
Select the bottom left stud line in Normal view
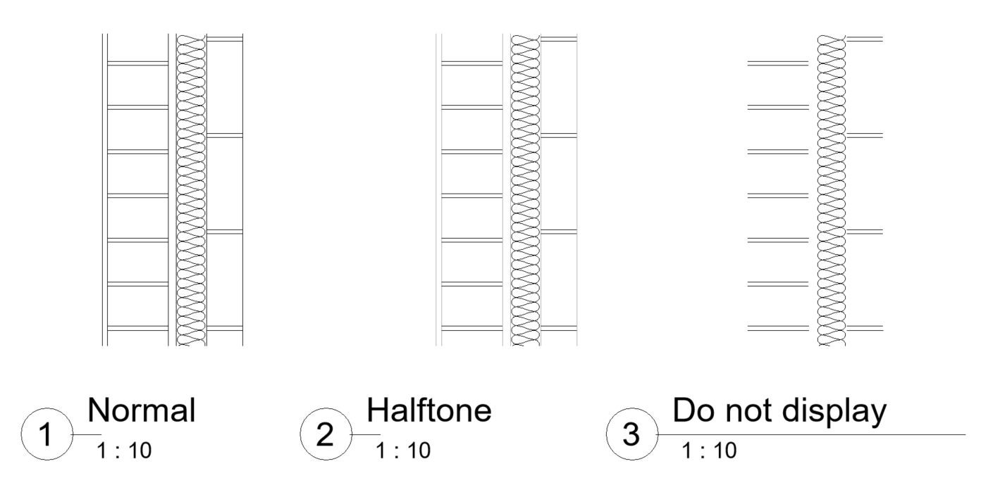coord(137,328)
